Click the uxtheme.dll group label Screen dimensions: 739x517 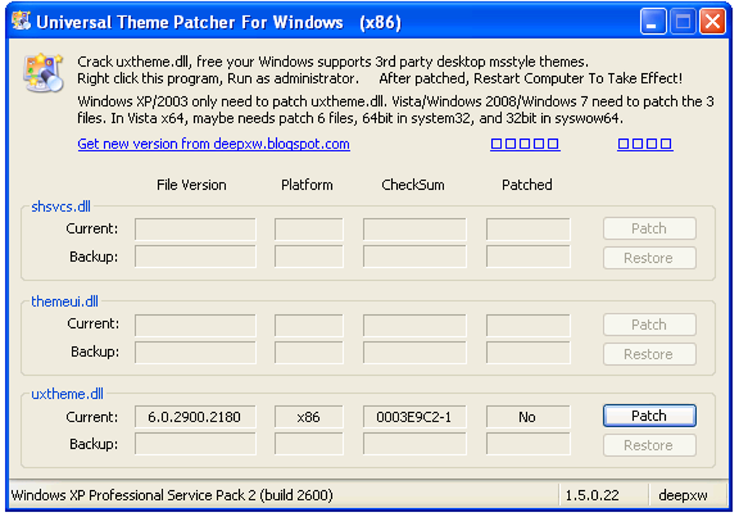point(67,394)
